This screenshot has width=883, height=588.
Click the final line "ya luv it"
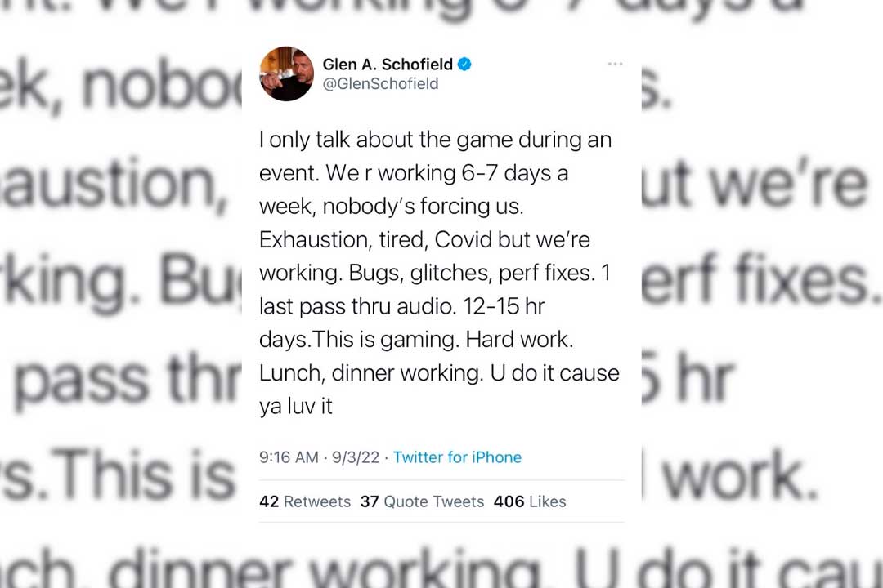296,406
